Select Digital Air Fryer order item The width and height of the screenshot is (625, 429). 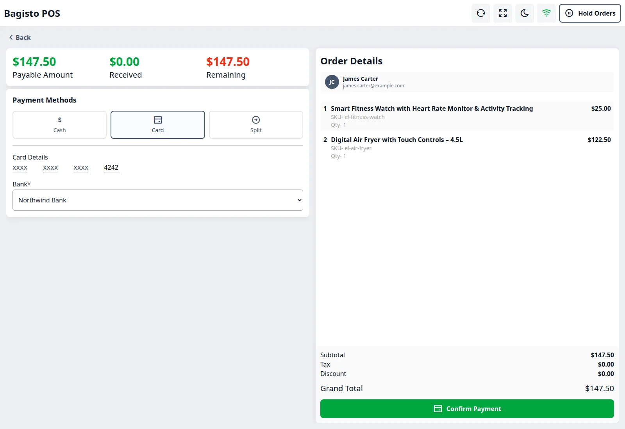pos(467,147)
